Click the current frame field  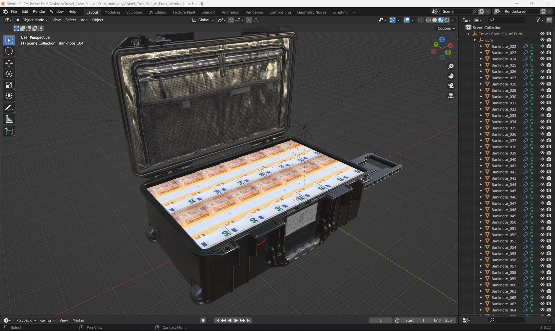pyautogui.click(x=381, y=320)
